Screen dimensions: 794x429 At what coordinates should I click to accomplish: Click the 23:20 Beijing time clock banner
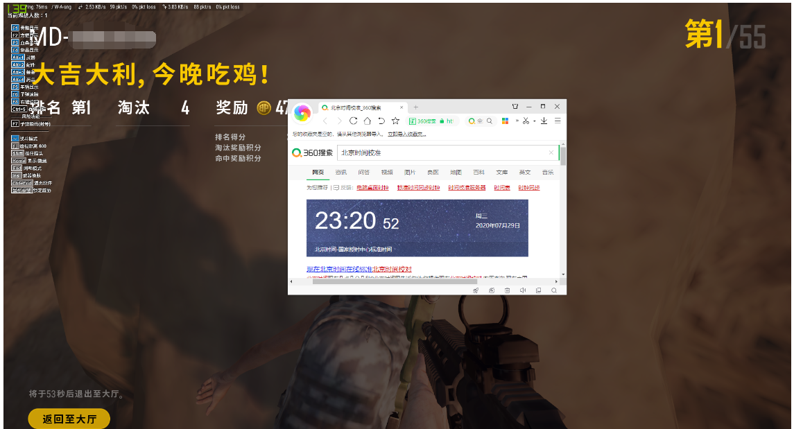pos(417,227)
